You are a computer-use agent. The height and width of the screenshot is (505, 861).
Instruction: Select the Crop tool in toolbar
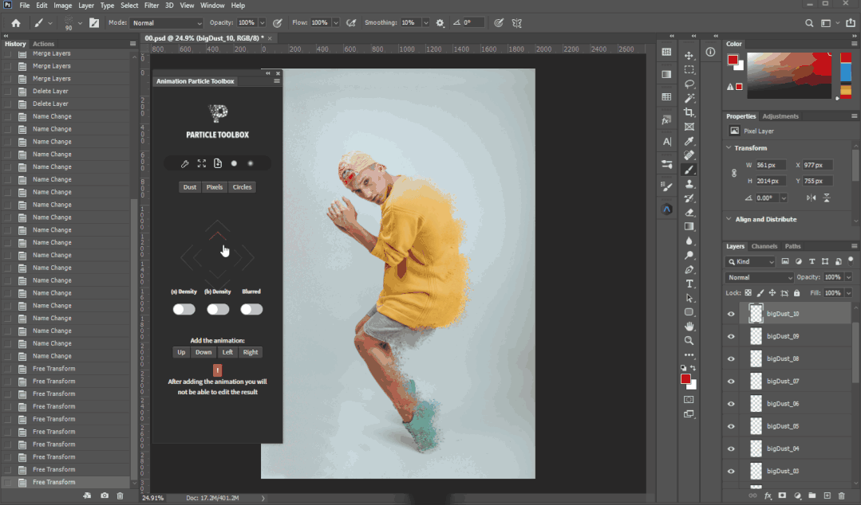[x=689, y=113]
